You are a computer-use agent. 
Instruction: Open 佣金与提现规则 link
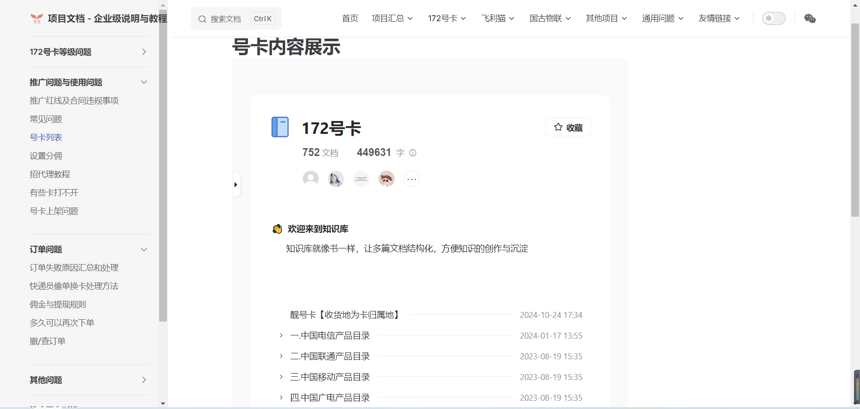[x=58, y=305]
